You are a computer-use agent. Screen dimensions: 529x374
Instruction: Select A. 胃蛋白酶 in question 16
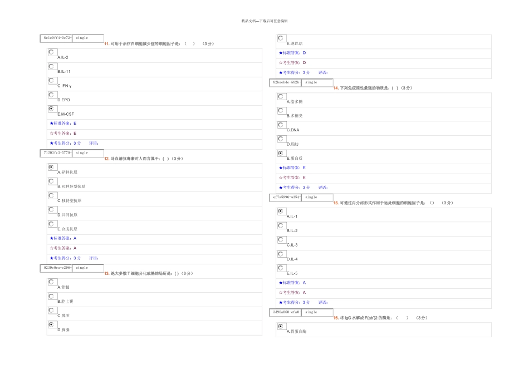[281, 326]
